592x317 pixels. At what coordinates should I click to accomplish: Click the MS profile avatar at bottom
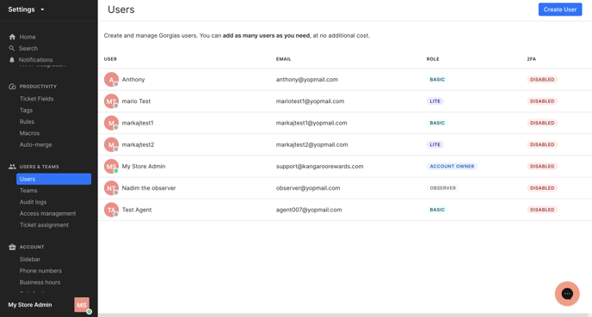pyautogui.click(x=82, y=305)
